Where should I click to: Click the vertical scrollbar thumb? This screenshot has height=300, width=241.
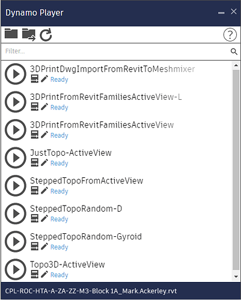236,170
